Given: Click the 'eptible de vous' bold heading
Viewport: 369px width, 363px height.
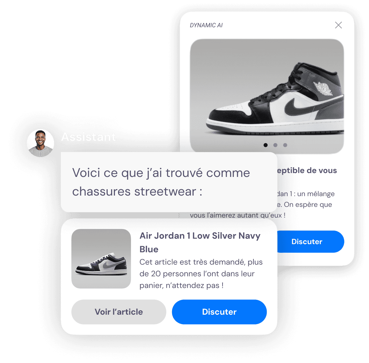Looking at the screenshot, I should [307, 170].
